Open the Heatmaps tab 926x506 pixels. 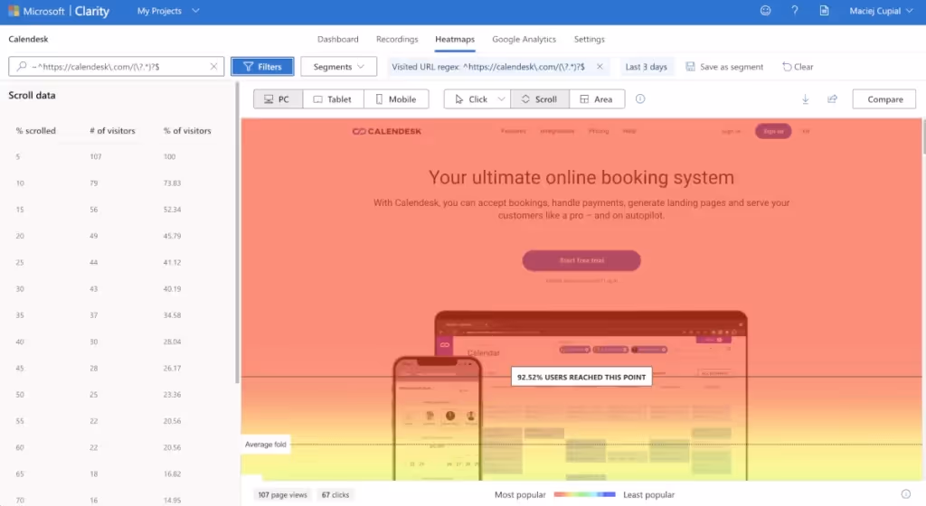(x=455, y=39)
